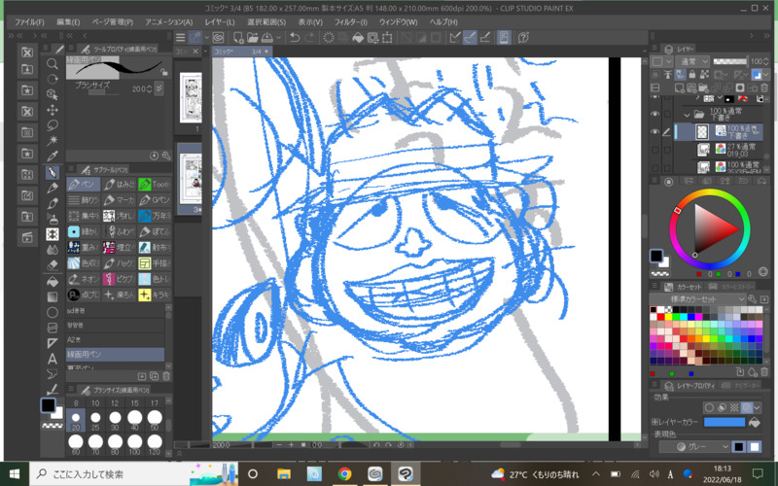778x486 pixels.
Task: Click the Clear (spinner) icon in command bar
Action: pos(328,38)
